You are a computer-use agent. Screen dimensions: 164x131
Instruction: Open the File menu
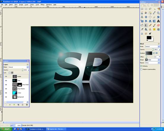point(2,5)
